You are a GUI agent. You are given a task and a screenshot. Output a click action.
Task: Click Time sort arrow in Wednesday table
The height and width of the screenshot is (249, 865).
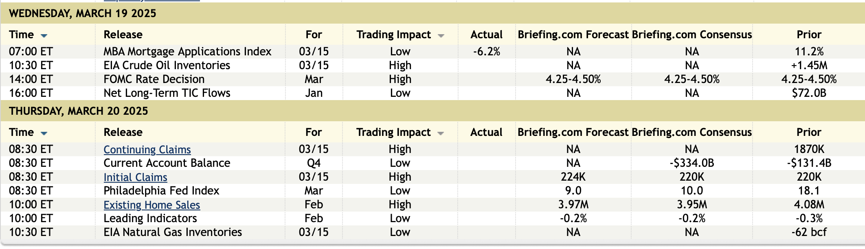pyautogui.click(x=44, y=36)
